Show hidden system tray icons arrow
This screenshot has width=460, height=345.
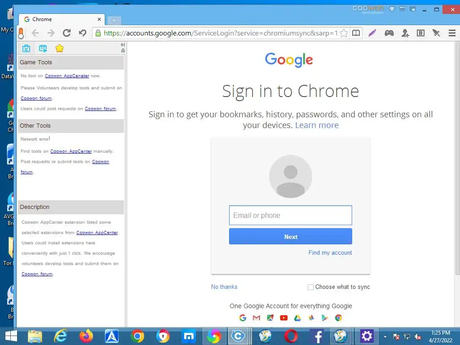[385, 337]
